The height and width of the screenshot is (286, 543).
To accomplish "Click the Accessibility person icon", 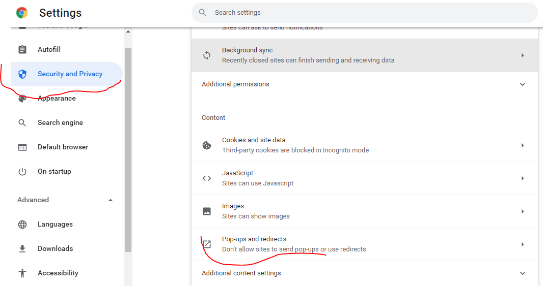I will (22, 273).
